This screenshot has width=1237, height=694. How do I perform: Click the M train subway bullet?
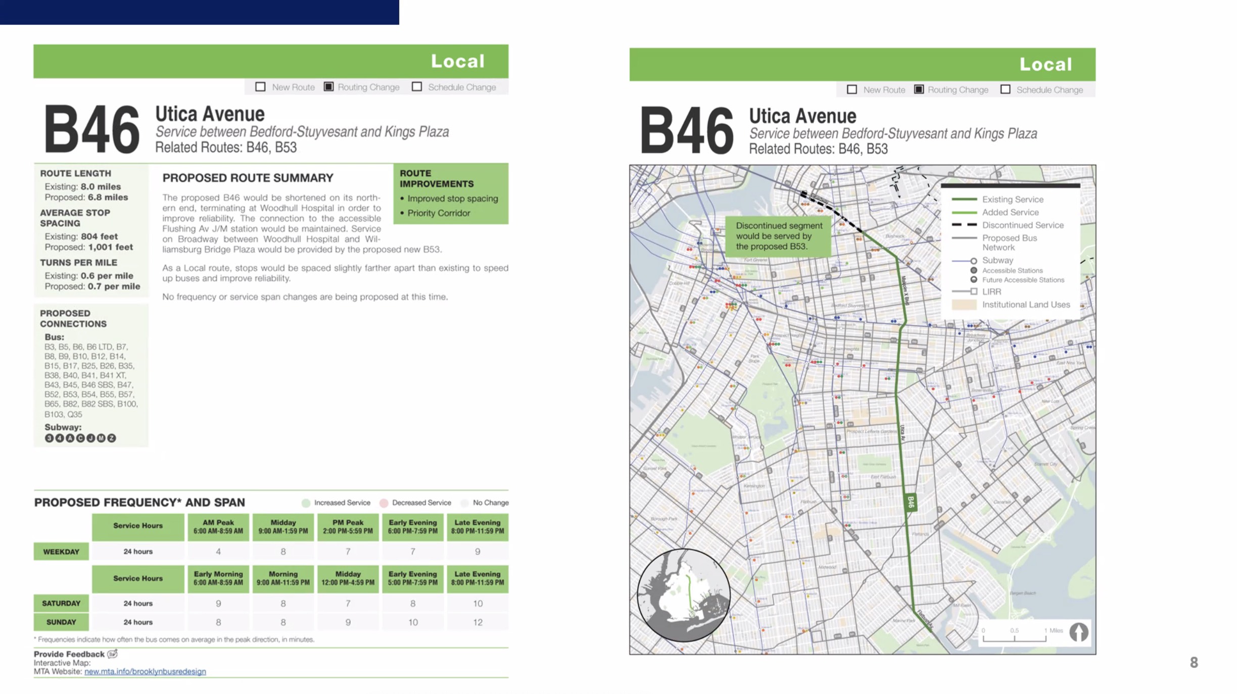(101, 438)
